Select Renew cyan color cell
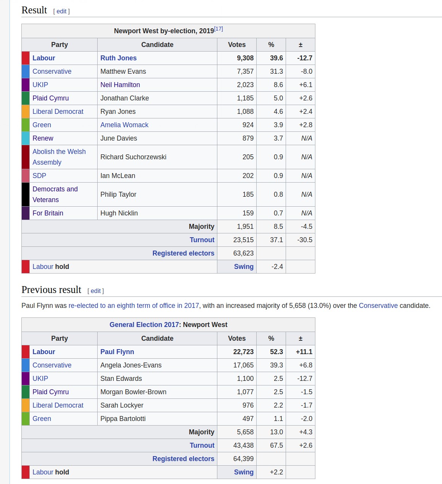Viewport: 442px width, 484px height. [26, 138]
